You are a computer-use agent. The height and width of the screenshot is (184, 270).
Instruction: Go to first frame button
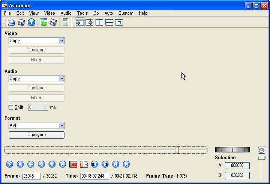tap(115, 164)
